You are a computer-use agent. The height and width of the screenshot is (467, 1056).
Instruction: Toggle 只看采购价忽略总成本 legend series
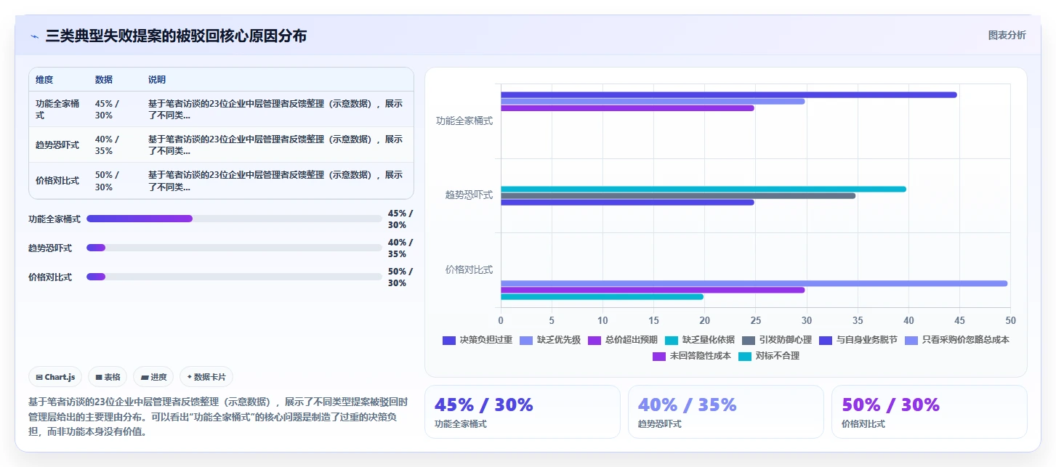(x=956, y=340)
